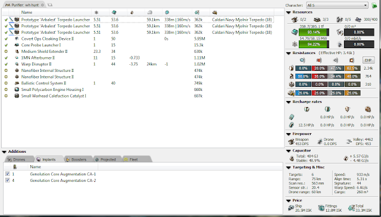This screenshot has width=381, height=217.
Task: Click the powergrid MW resource icon
Action: (x=295, y=44)
